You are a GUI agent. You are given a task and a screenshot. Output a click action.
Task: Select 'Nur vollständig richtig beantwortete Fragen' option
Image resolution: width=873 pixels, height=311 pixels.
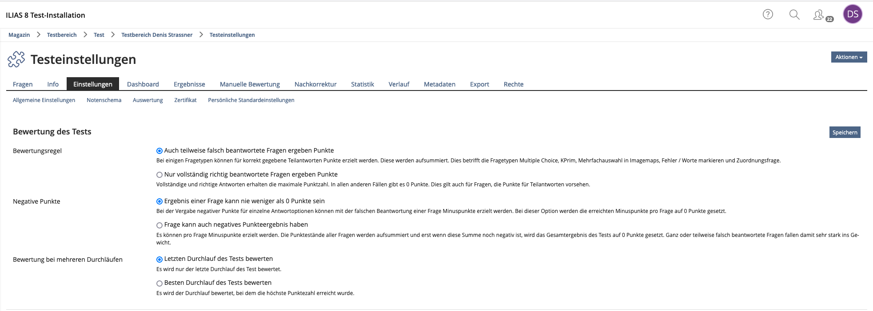(159, 175)
